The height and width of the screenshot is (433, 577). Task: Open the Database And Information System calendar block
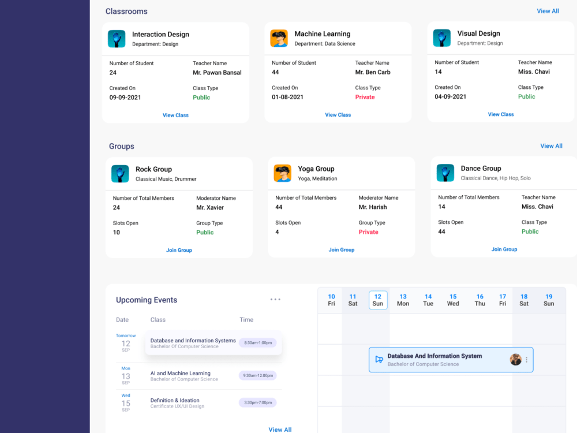[451, 360]
